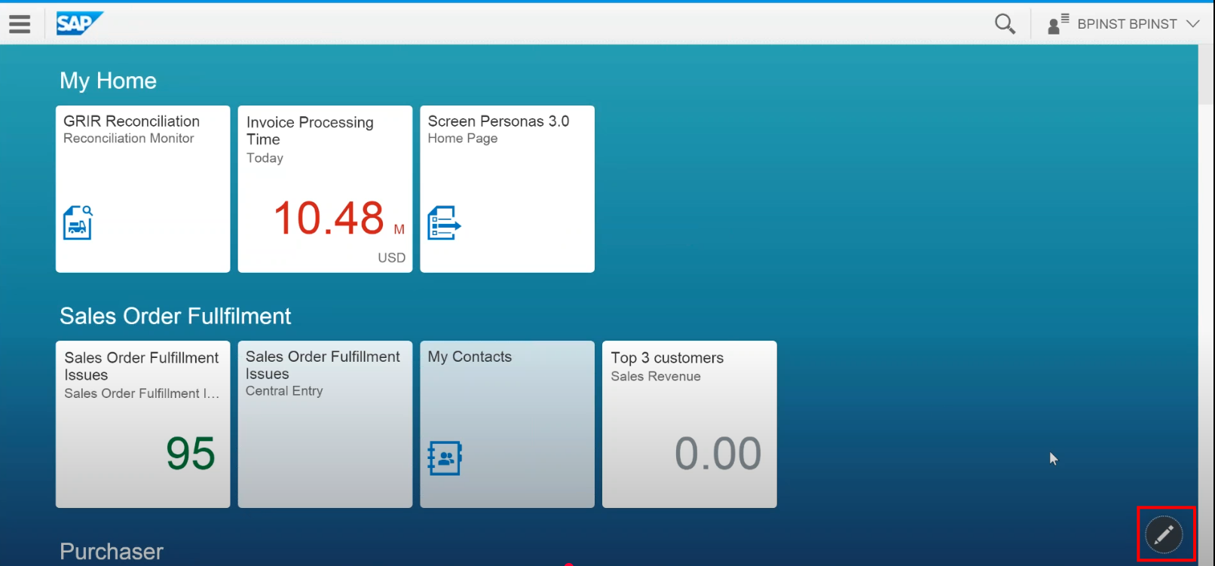Expand the BPINST user dropdown arrow

pos(1192,24)
